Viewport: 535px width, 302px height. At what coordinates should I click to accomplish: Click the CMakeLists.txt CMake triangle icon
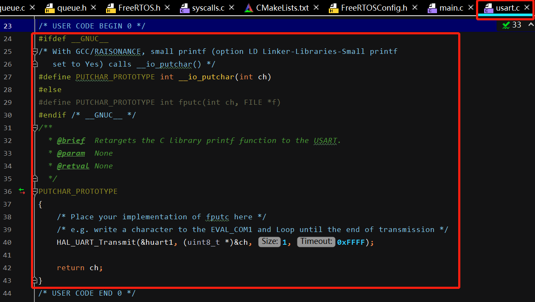point(249,8)
